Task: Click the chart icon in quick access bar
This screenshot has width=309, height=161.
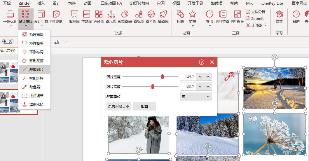Action: coord(57,42)
